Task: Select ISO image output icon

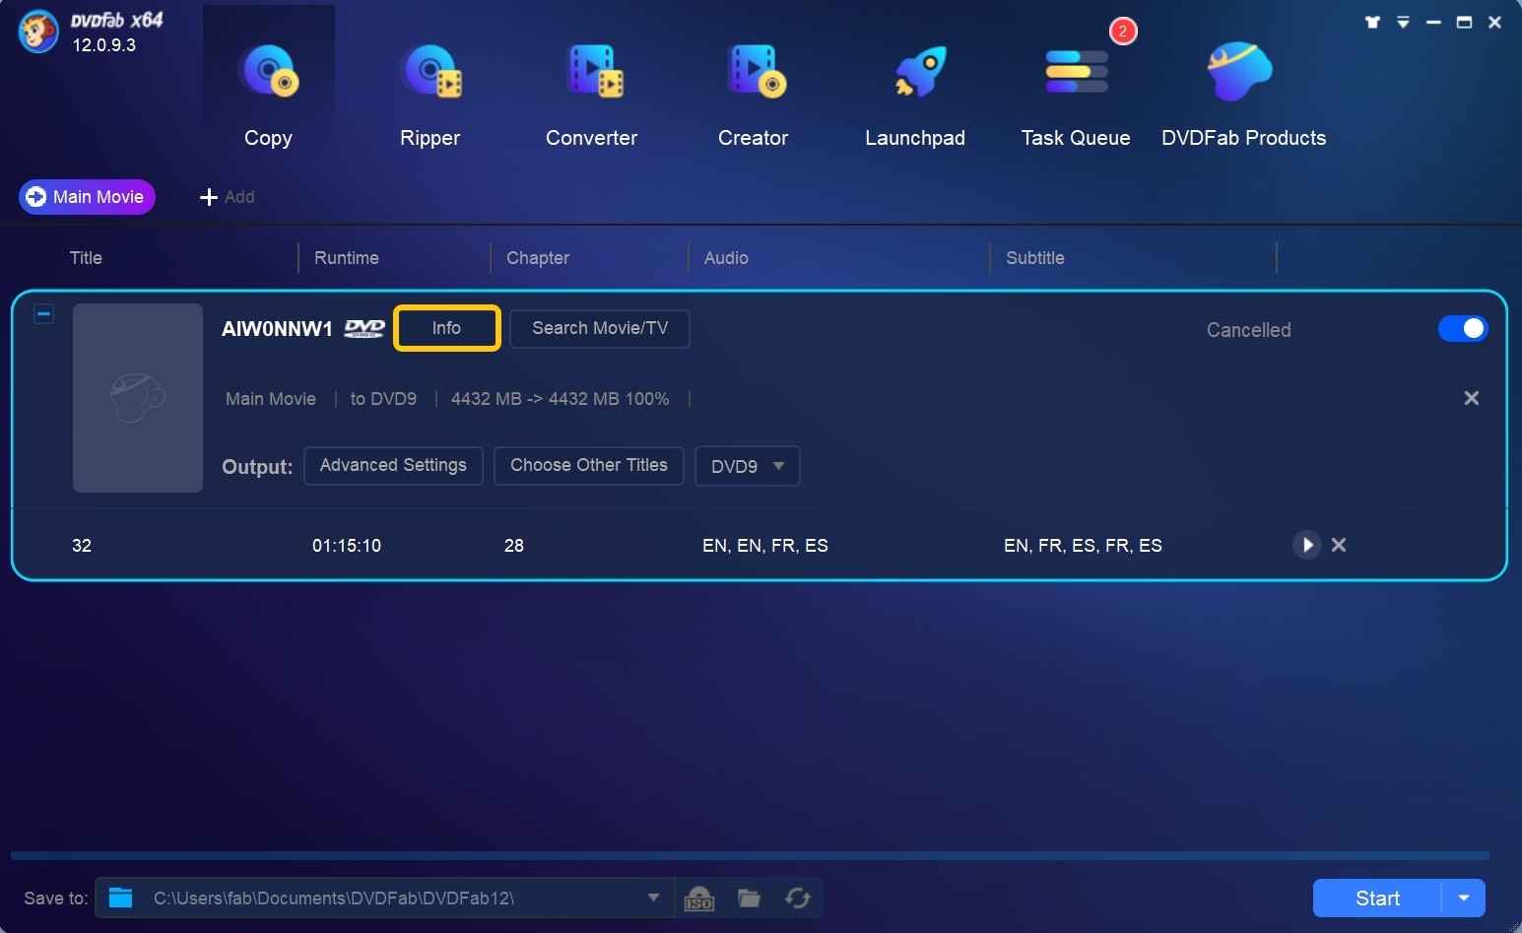Action: coord(699,899)
